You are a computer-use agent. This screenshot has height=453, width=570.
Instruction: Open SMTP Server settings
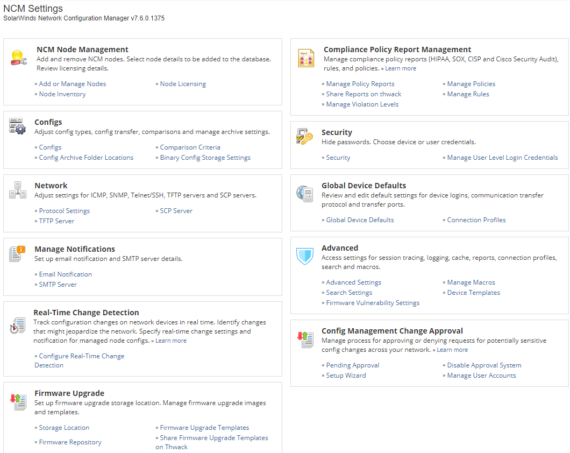coord(58,285)
